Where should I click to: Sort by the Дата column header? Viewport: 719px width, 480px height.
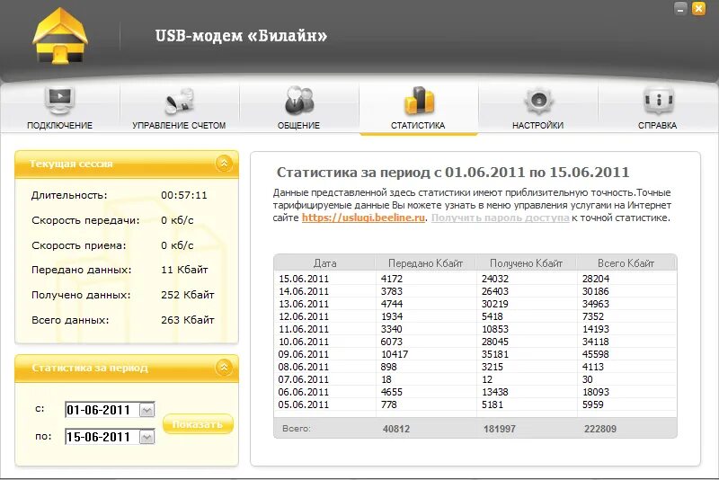tap(324, 263)
